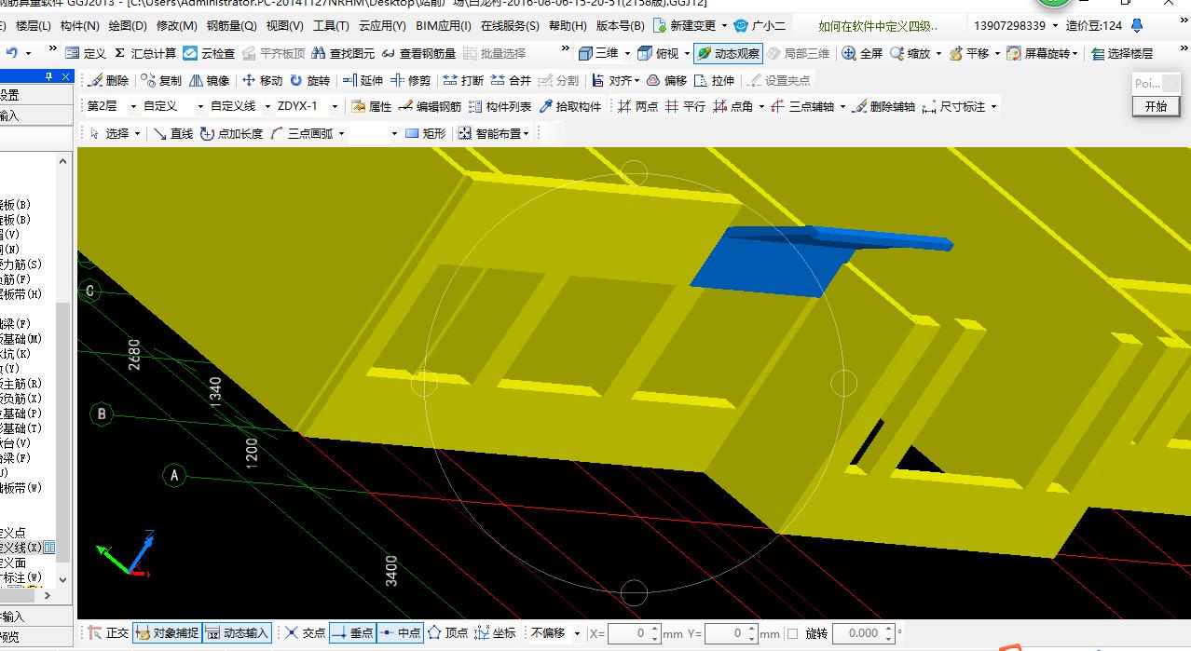1191x651 pixels.
Task: Expand the 三点画弧 arc options dropdown
Action: (x=341, y=133)
